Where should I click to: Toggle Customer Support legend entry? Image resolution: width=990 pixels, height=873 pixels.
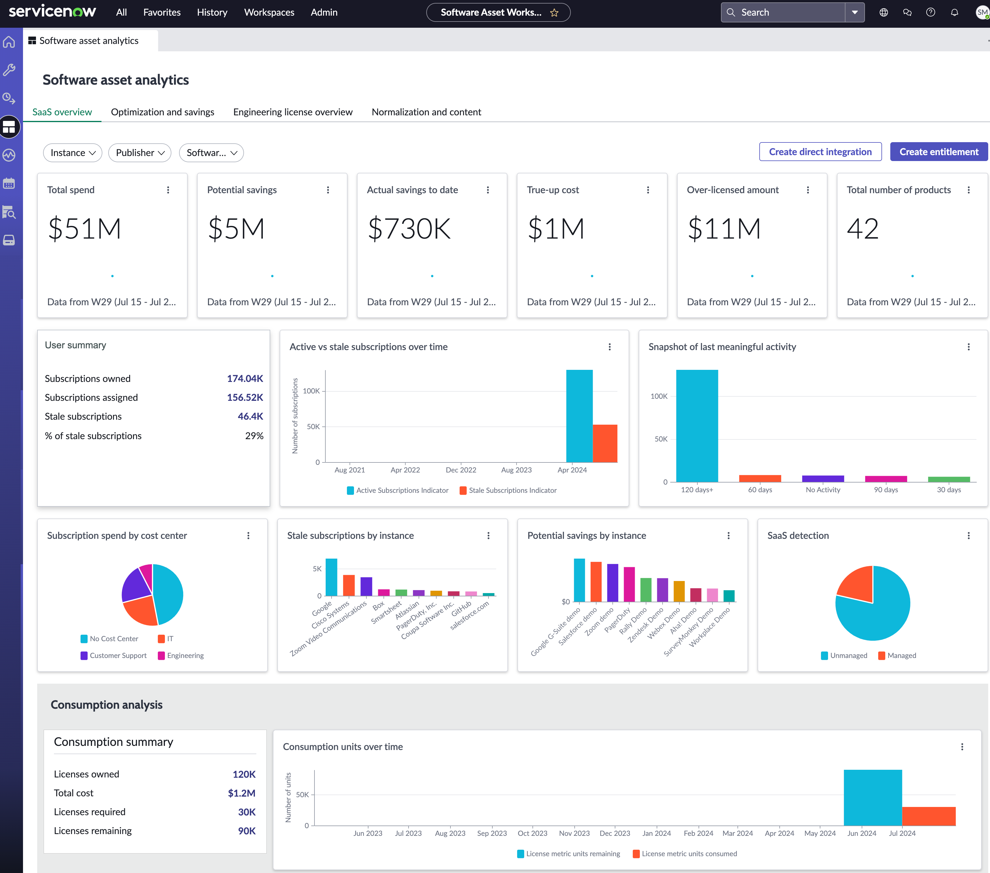tap(113, 656)
